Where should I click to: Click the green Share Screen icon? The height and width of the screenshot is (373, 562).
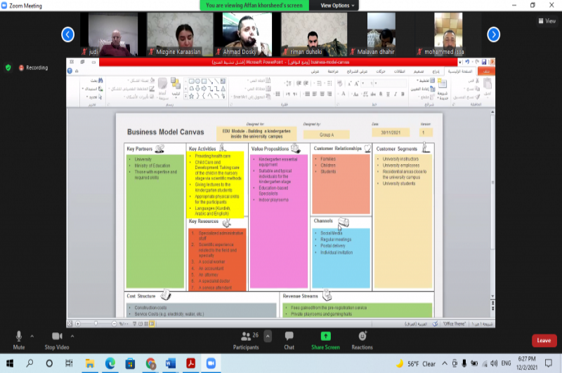click(x=325, y=337)
